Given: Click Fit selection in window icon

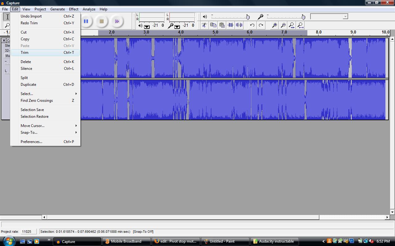Looking at the screenshot, I should tap(291, 25).
